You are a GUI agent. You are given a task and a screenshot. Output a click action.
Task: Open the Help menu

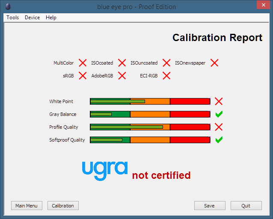click(51, 18)
